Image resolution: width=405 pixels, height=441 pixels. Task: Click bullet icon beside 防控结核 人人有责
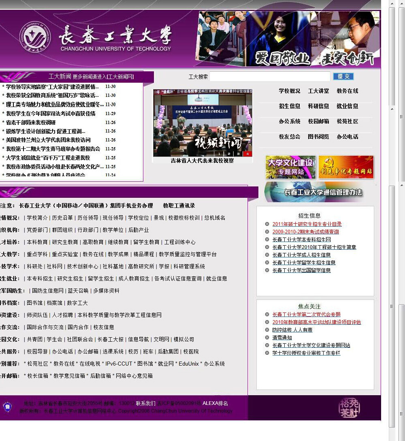tap(267, 330)
